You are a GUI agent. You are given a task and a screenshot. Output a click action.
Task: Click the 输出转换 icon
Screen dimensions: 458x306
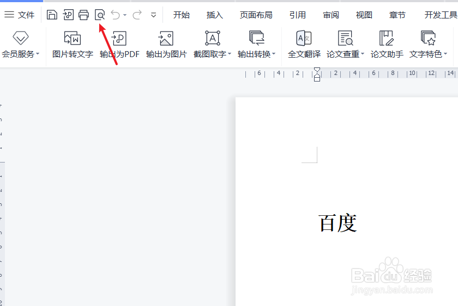(256, 38)
